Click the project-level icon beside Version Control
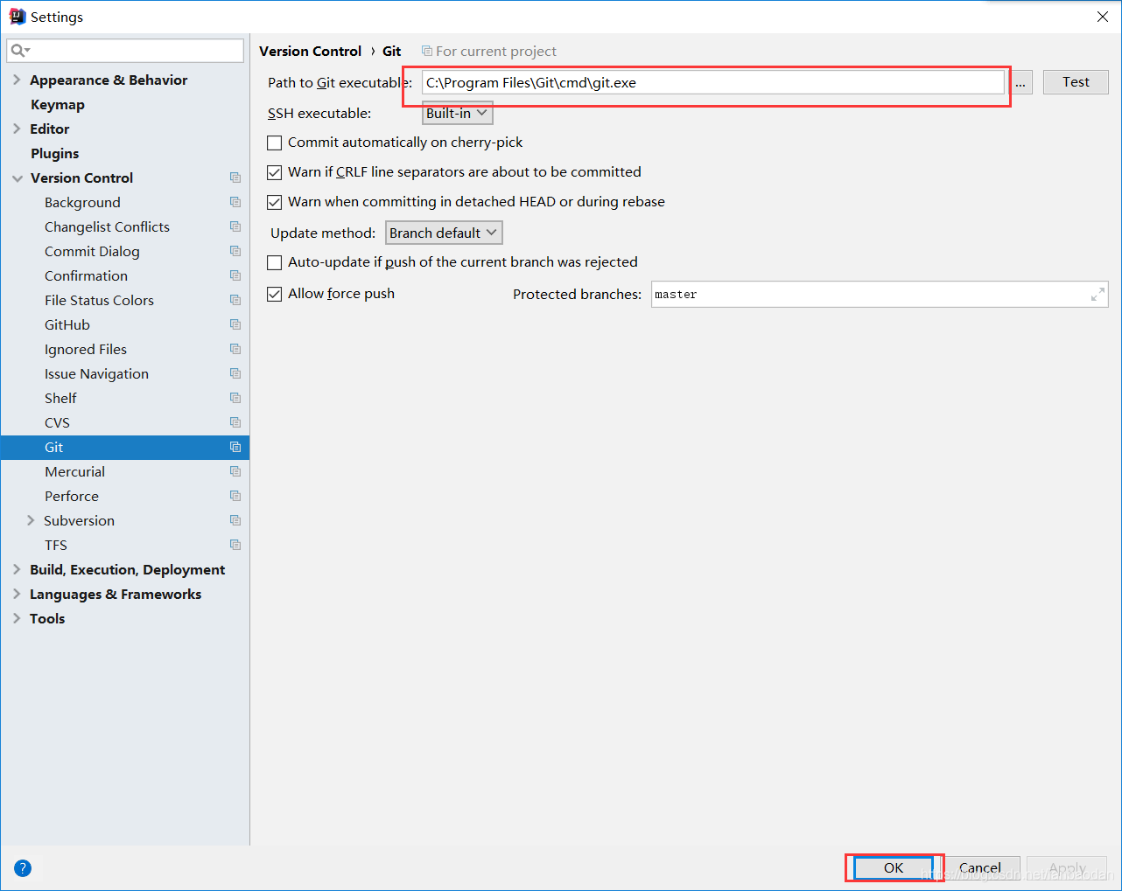This screenshot has width=1122, height=891. click(235, 178)
